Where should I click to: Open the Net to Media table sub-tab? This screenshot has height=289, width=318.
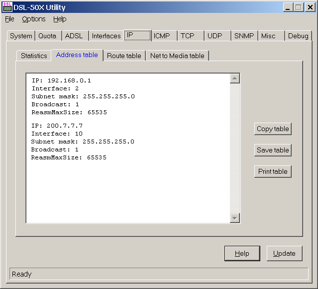pyautogui.click(x=177, y=56)
